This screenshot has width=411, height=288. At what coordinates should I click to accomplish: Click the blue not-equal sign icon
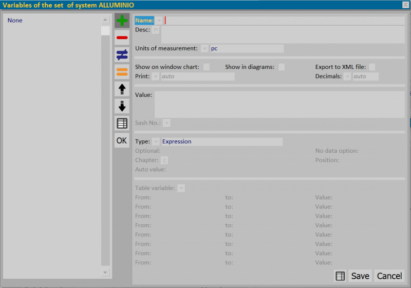point(122,55)
